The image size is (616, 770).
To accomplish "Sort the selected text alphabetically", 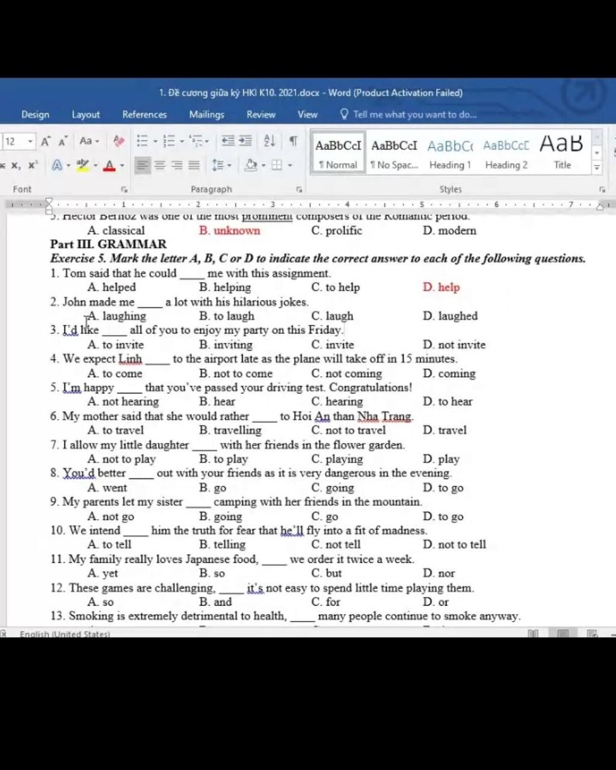I will (269, 141).
